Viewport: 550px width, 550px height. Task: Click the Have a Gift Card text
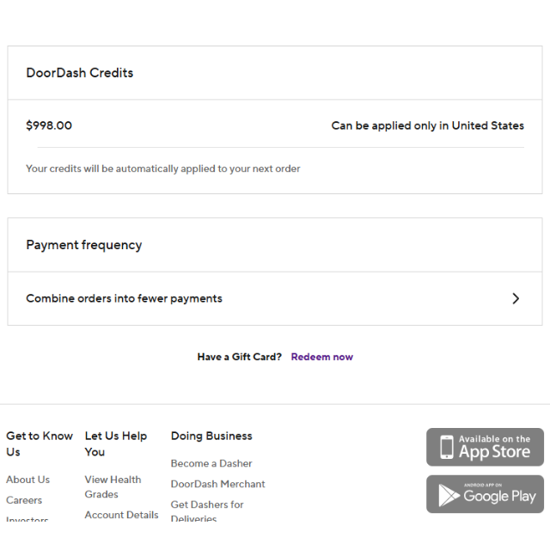(239, 357)
